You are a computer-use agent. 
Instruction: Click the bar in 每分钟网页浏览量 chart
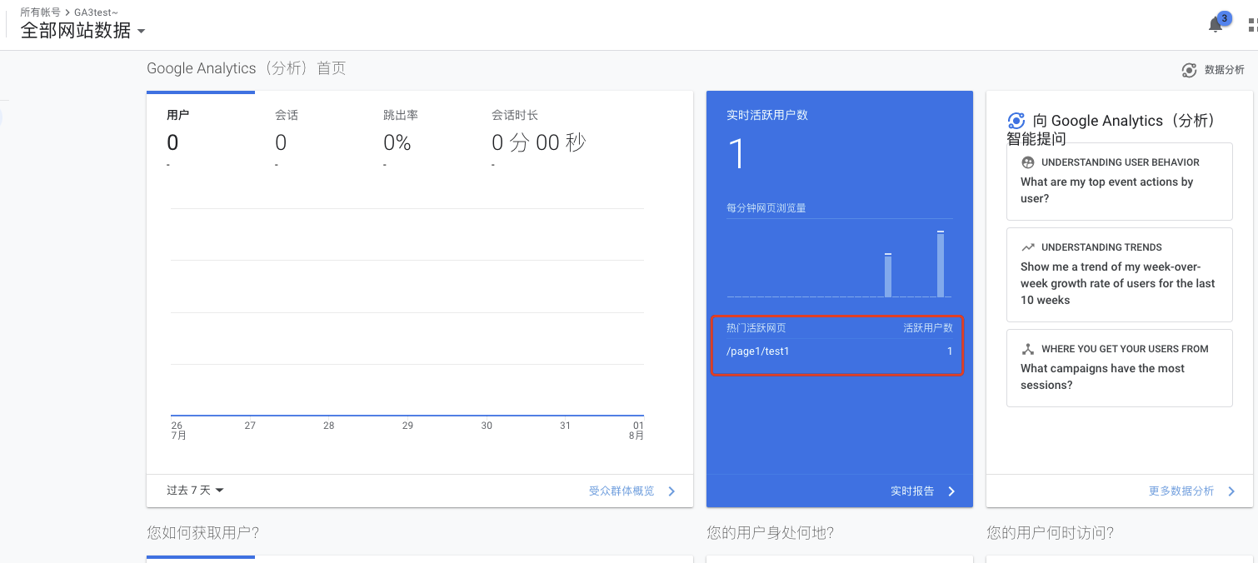pyautogui.click(x=940, y=267)
